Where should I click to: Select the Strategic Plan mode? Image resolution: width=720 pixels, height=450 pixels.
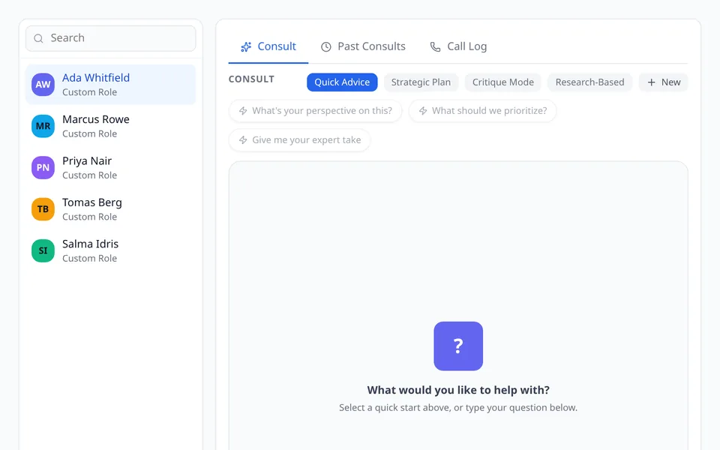point(421,82)
